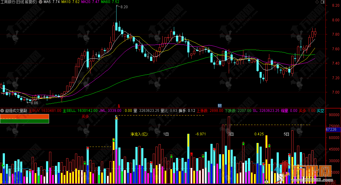The width and height of the screenshot is (341, 185).
Task: Click 主BUY: 1633481.00 value
Action: click(45, 111)
